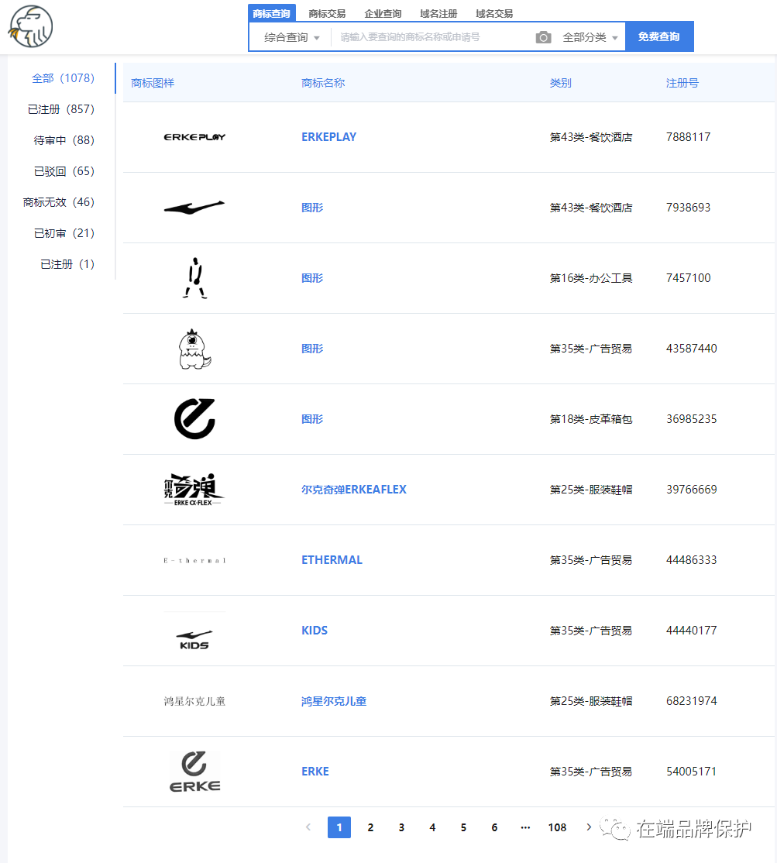Select registration number 7888117

click(x=688, y=137)
